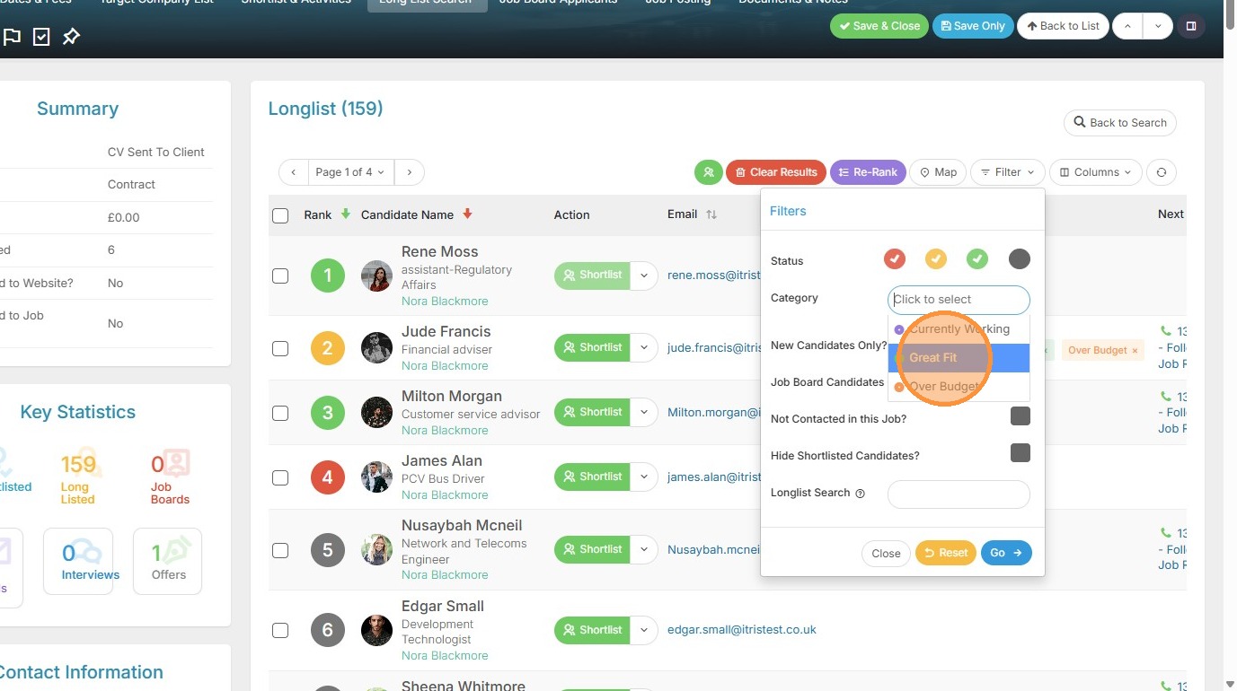Open the Interviews statistic card

(x=78, y=561)
